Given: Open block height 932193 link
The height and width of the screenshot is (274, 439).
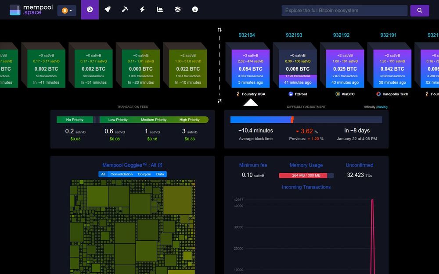Looking at the screenshot, I should click(x=294, y=35).
